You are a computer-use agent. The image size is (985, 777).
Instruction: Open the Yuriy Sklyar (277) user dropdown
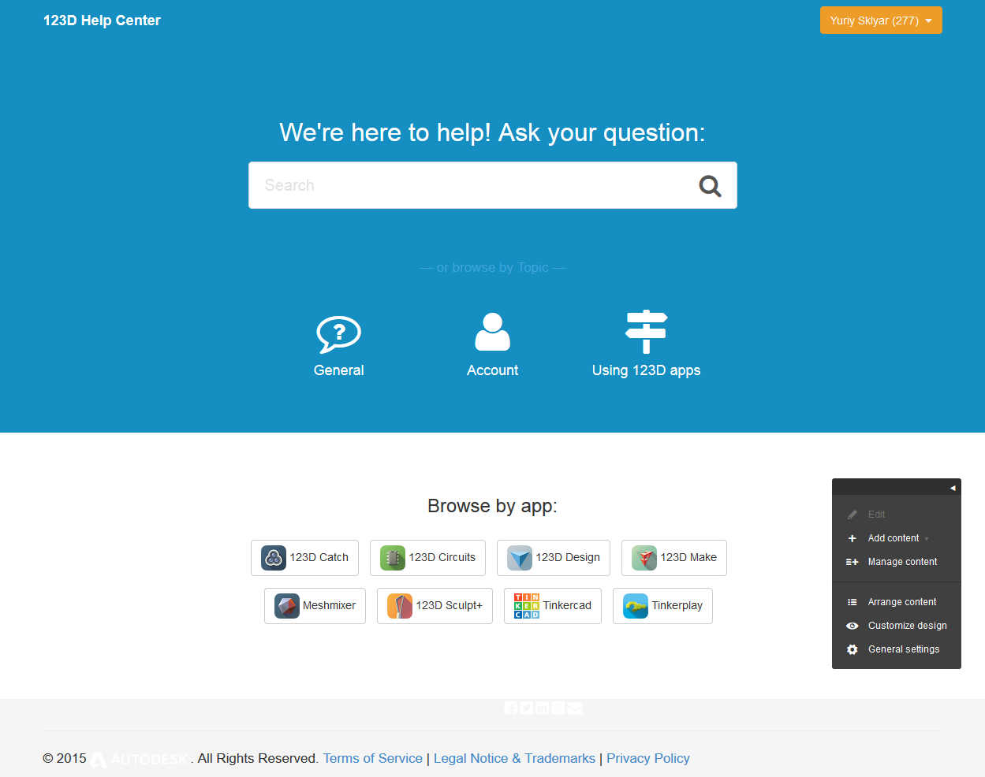tap(881, 20)
